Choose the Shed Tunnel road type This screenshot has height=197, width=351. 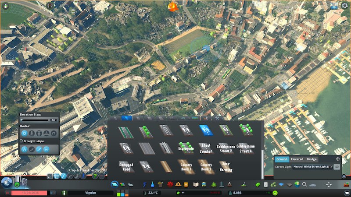pos(205,148)
